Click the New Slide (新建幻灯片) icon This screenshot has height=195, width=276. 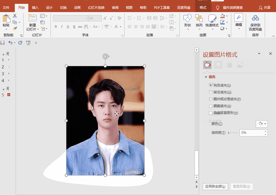[32, 18]
